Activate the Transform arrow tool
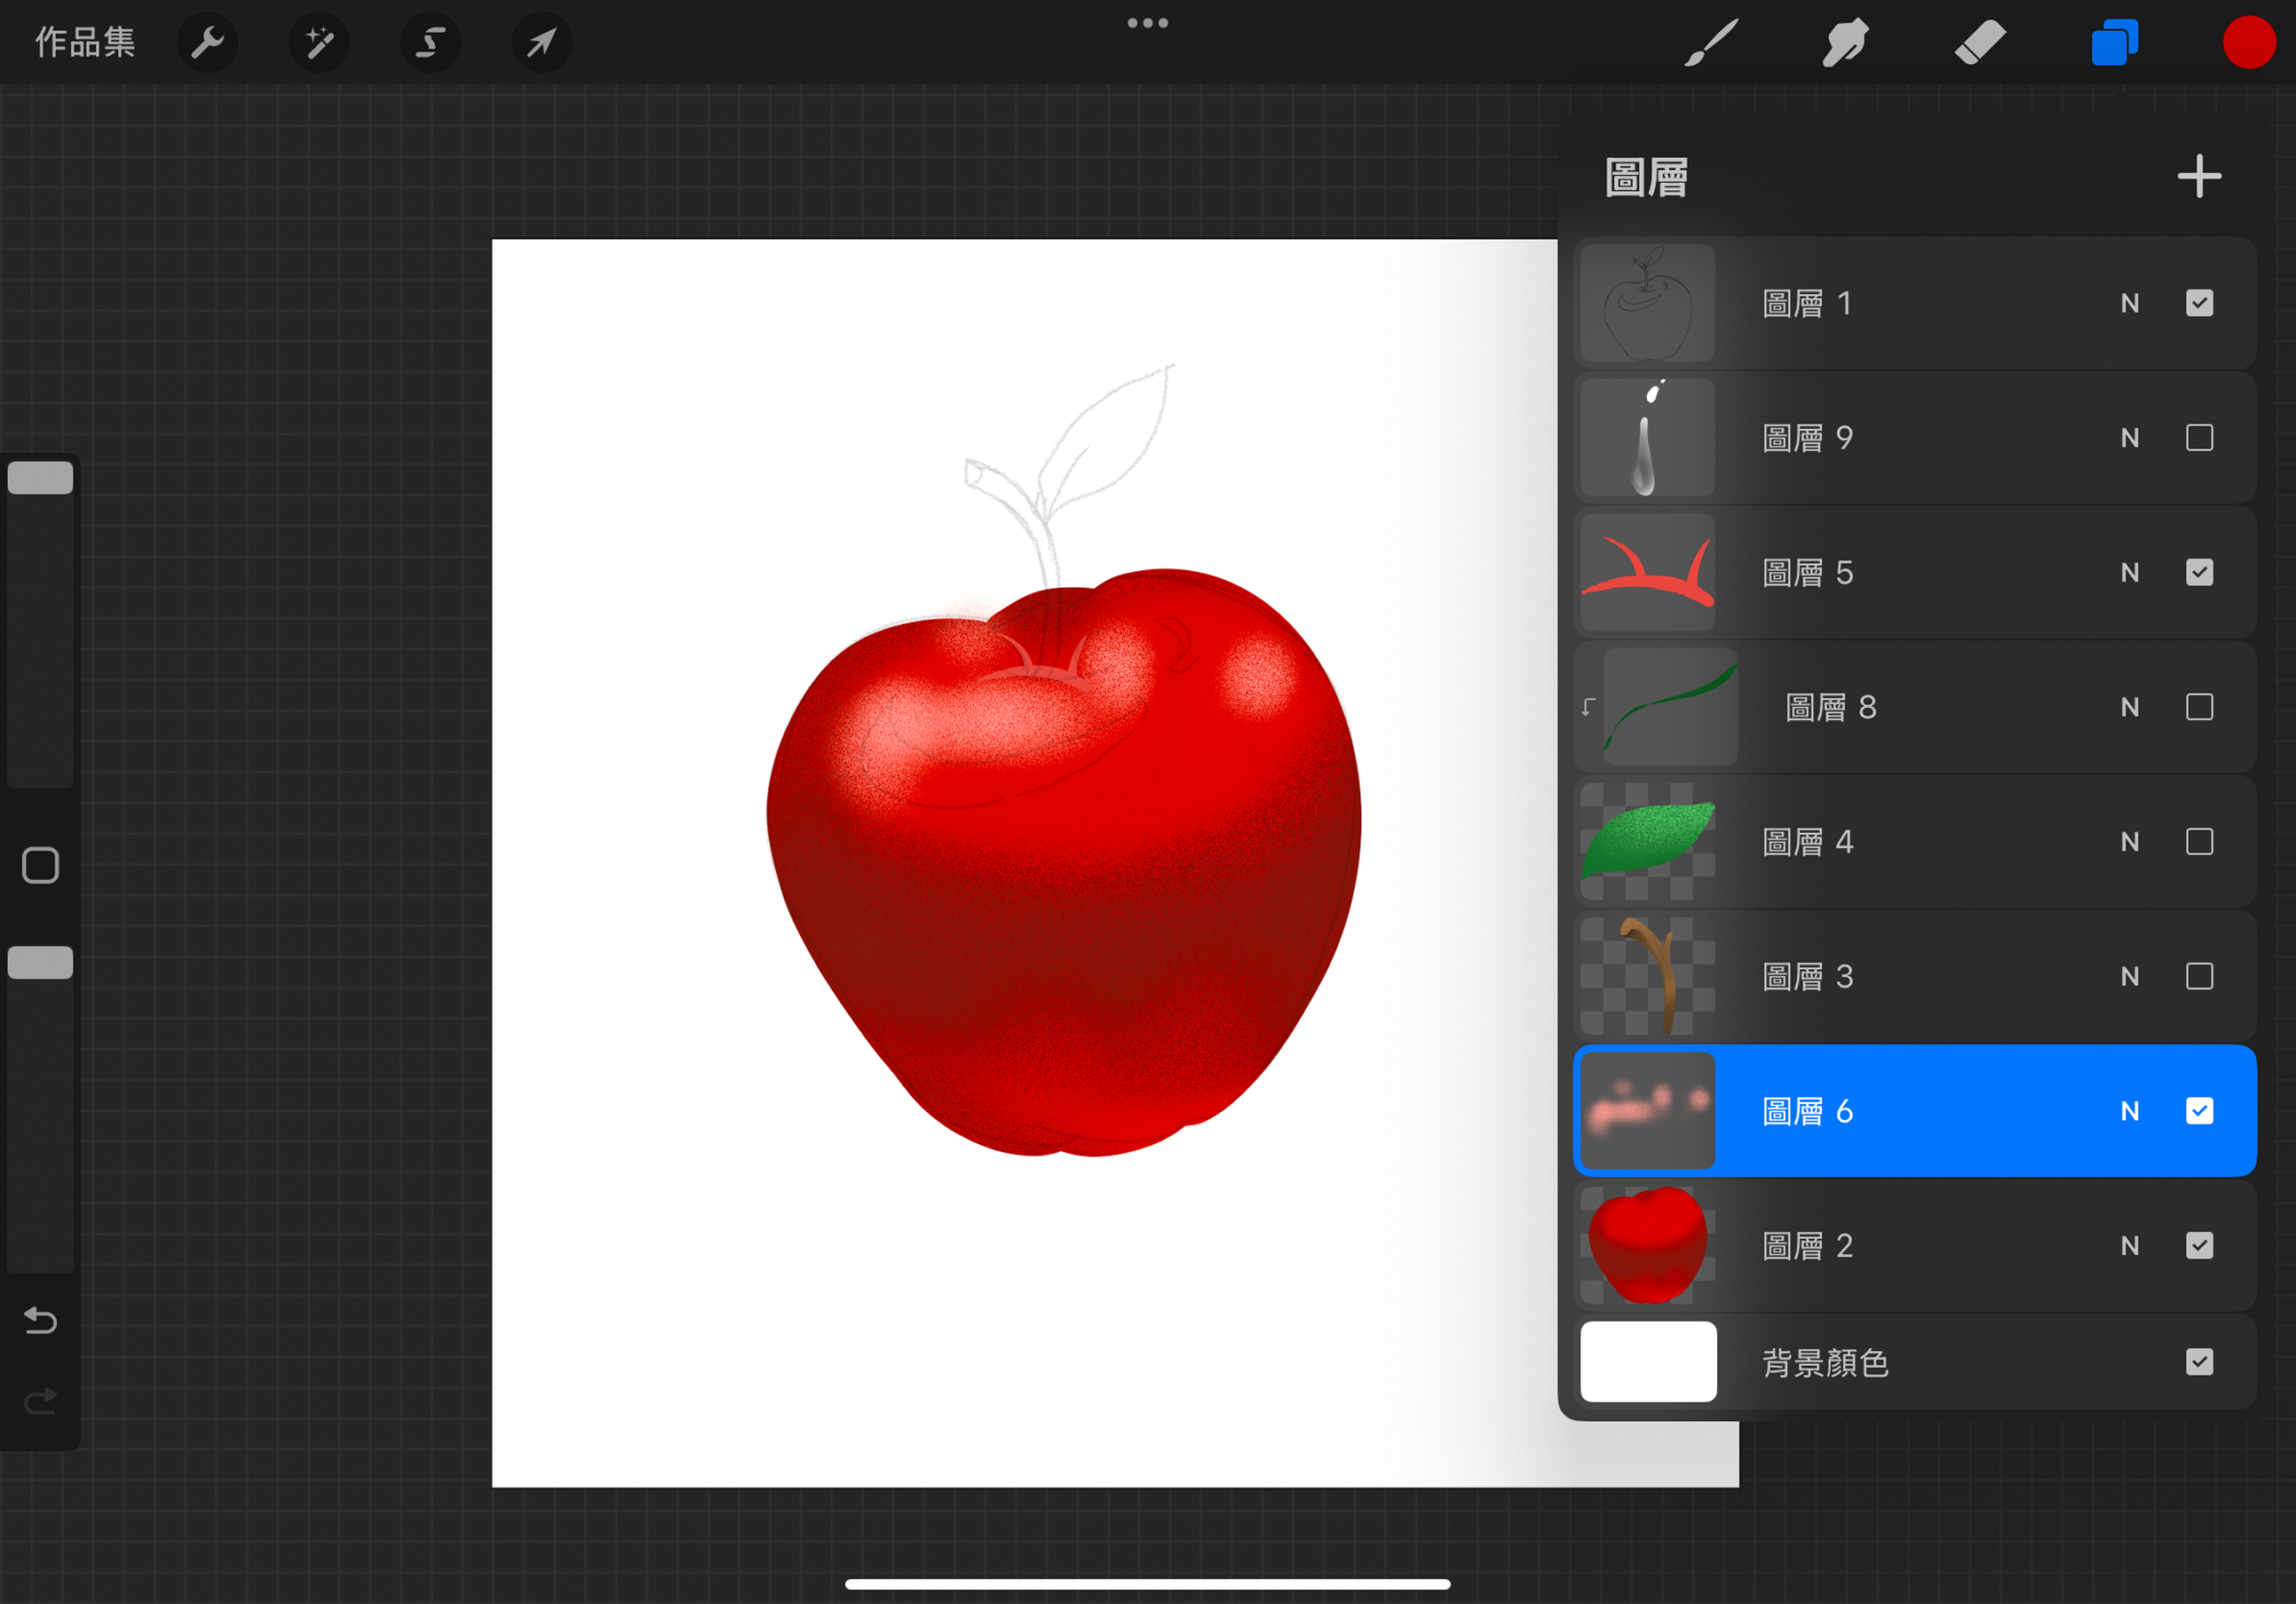Viewport: 2296px width, 1604px height. [x=542, y=43]
